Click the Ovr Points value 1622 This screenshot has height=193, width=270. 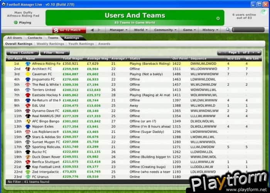[177, 64]
